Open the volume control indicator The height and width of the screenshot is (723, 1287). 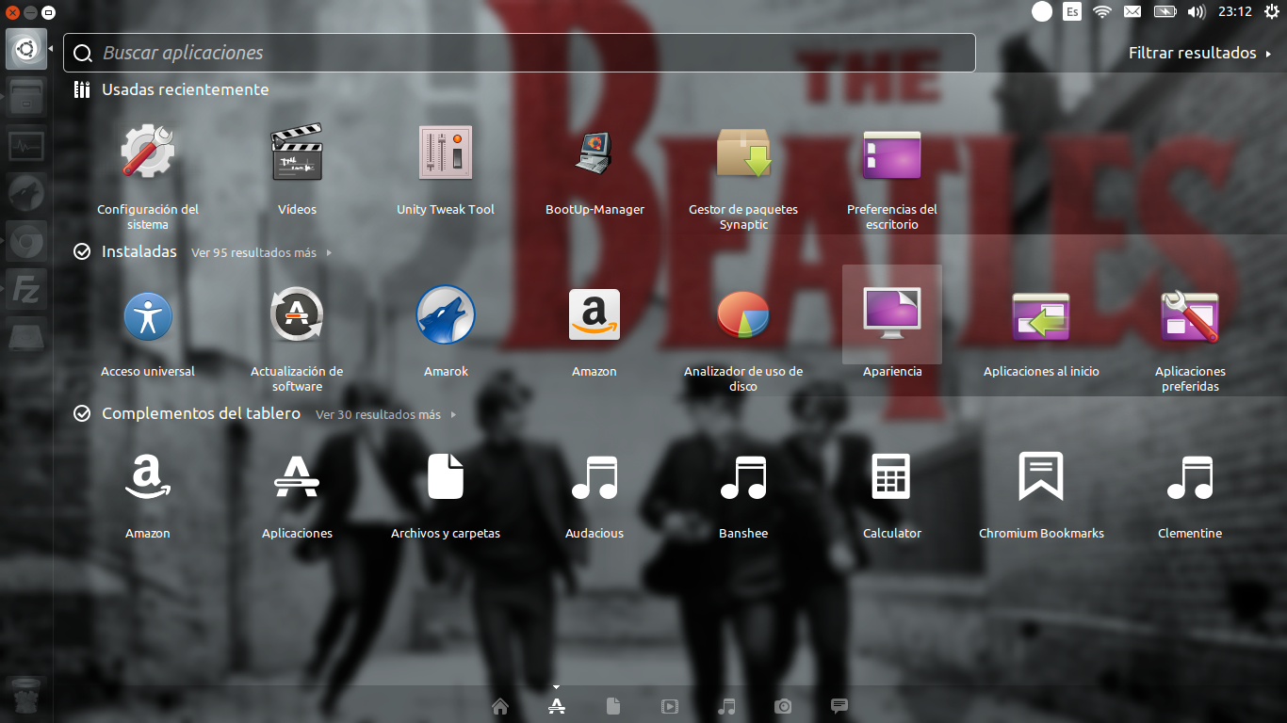(1196, 12)
